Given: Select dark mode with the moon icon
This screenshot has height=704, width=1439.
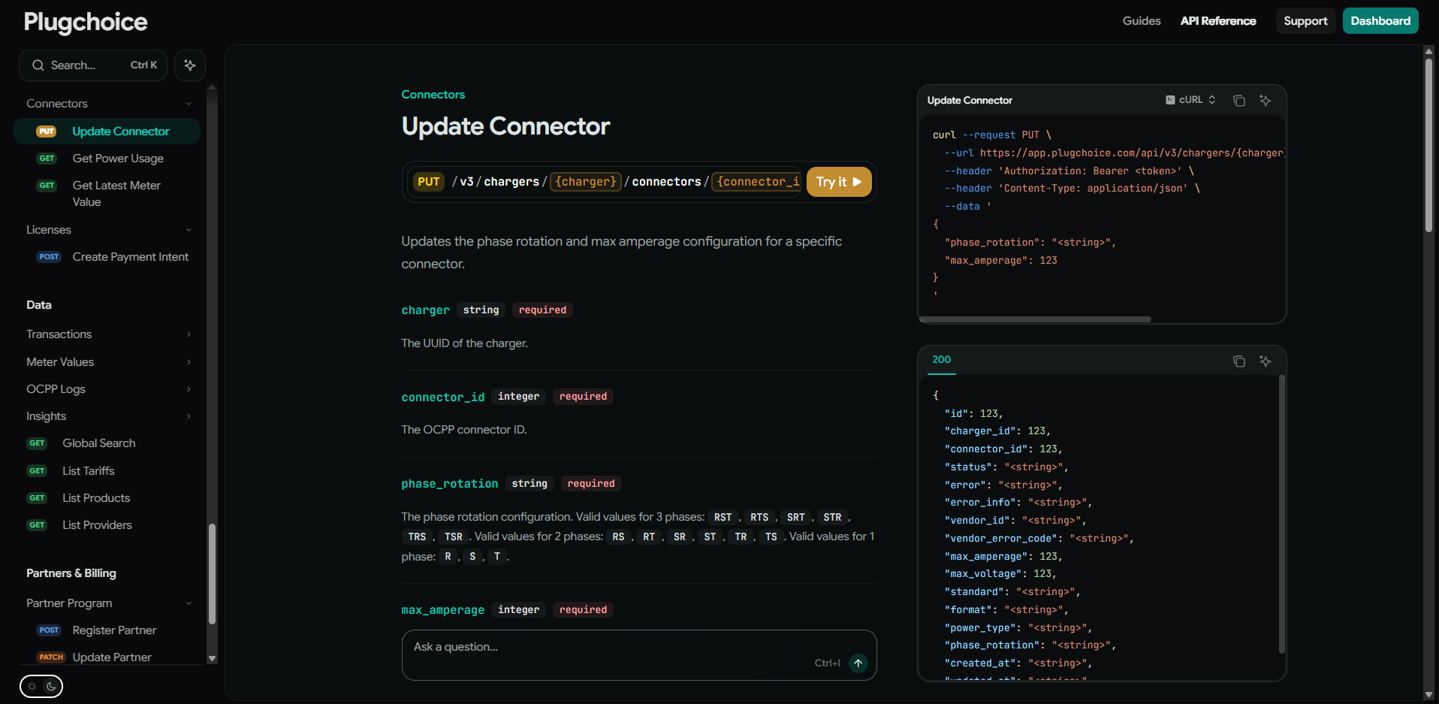Looking at the screenshot, I should click(50, 686).
